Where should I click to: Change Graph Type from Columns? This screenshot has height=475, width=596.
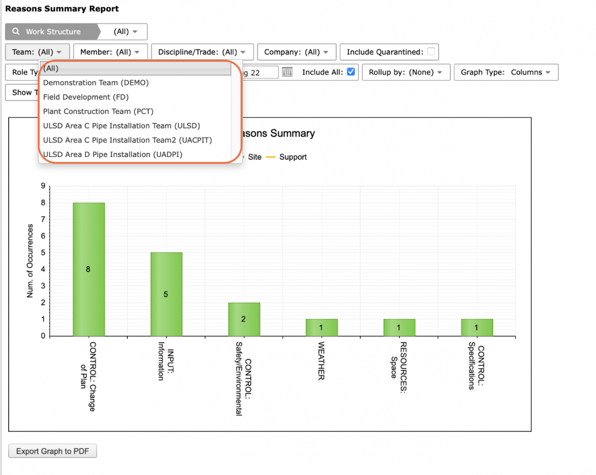[x=506, y=72]
